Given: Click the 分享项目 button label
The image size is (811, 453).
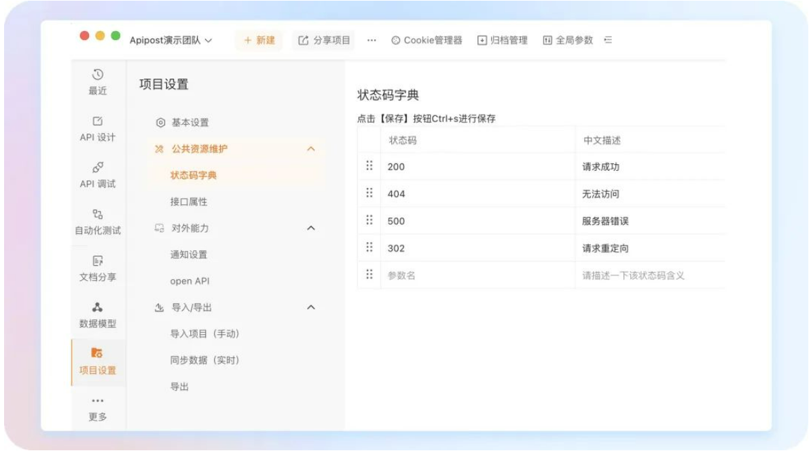Looking at the screenshot, I should (332, 40).
